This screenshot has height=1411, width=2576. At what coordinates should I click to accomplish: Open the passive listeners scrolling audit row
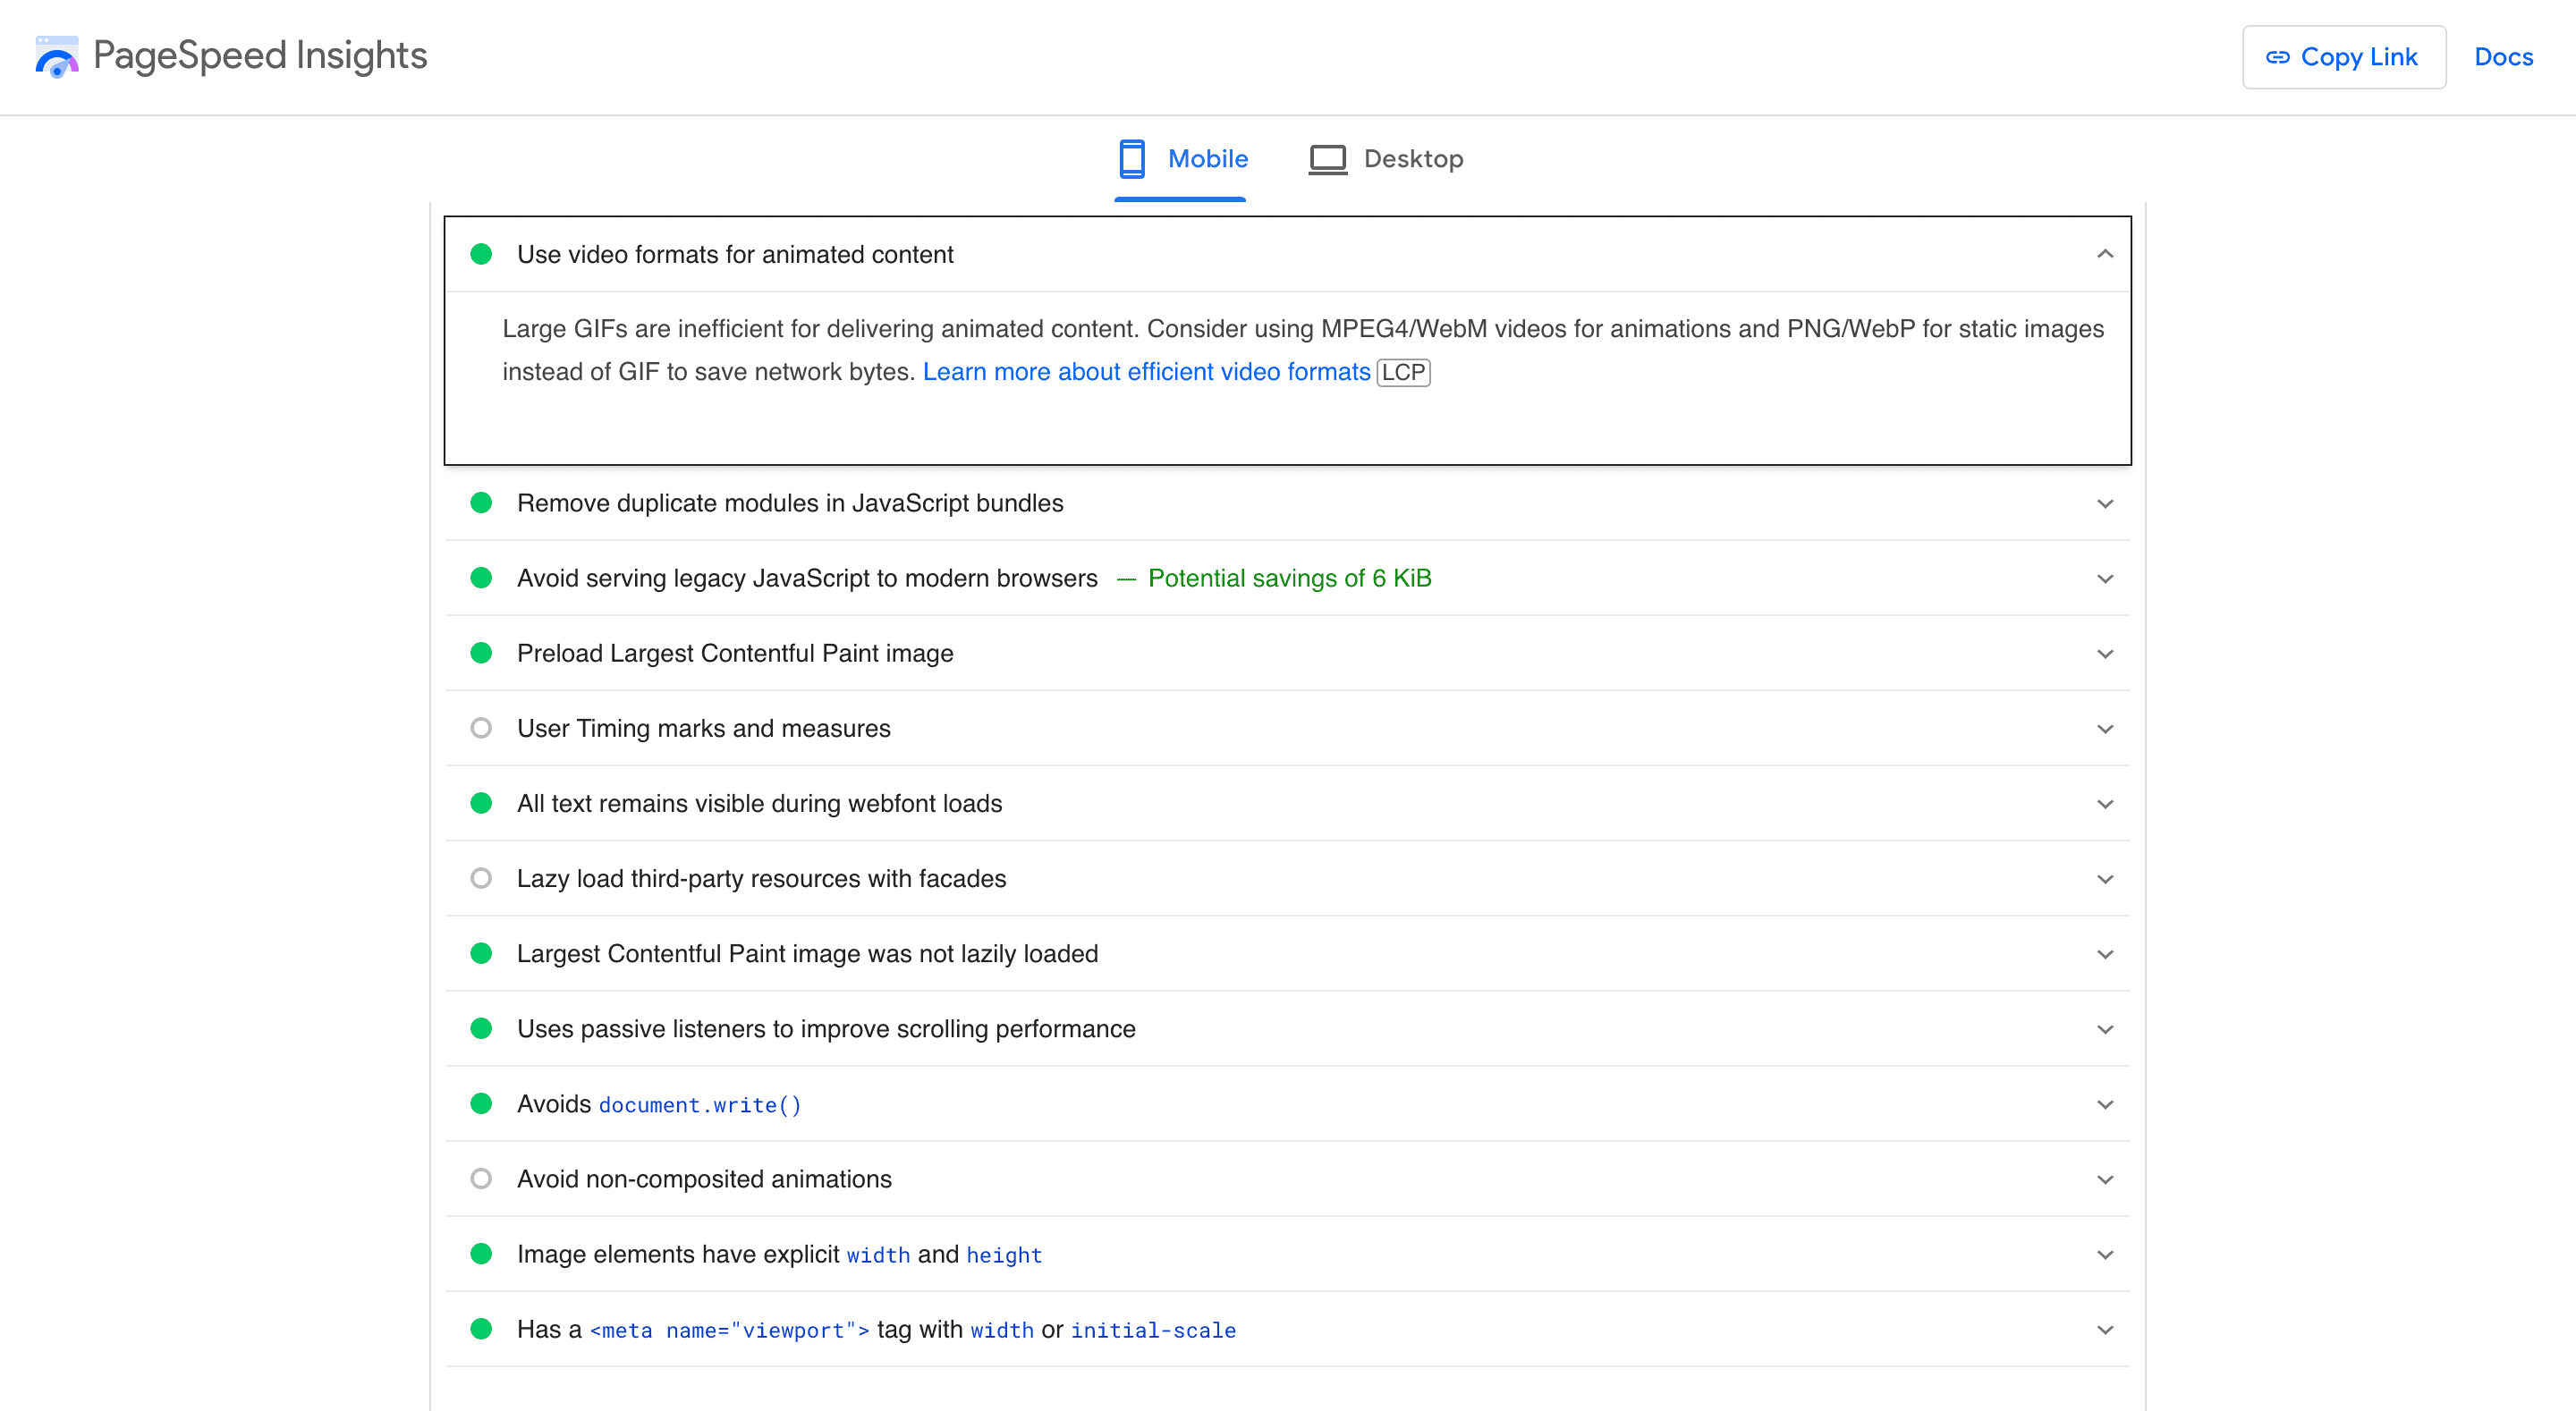[x=1287, y=1028]
